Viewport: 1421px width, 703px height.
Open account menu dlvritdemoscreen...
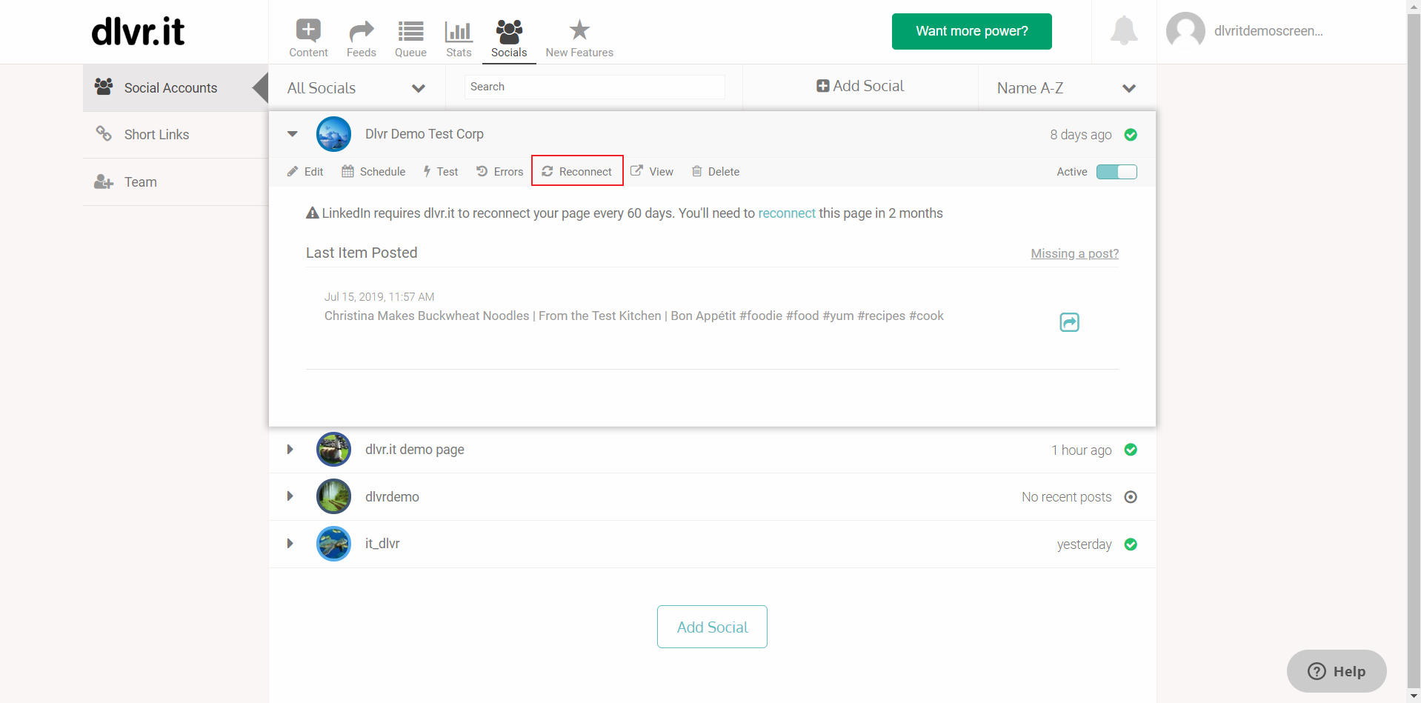pyautogui.click(x=1268, y=31)
